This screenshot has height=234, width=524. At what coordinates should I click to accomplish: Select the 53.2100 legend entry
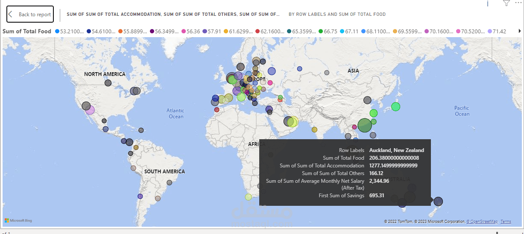click(69, 31)
